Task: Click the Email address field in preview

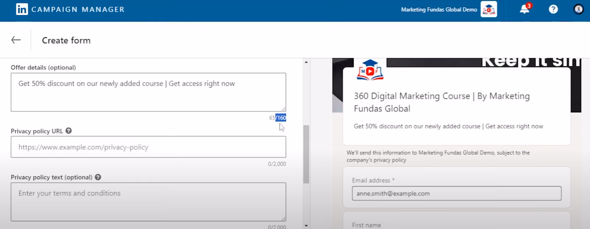Action: pyautogui.click(x=457, y=193)
